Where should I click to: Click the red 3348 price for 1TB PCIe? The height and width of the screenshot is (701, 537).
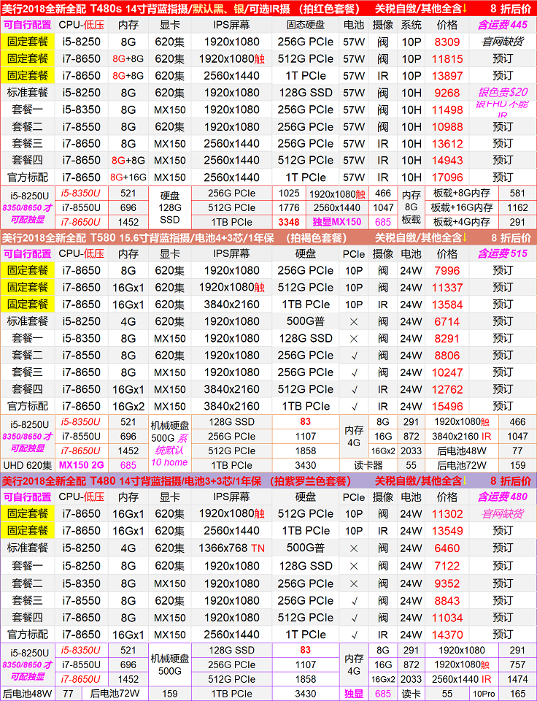[289, 222]
